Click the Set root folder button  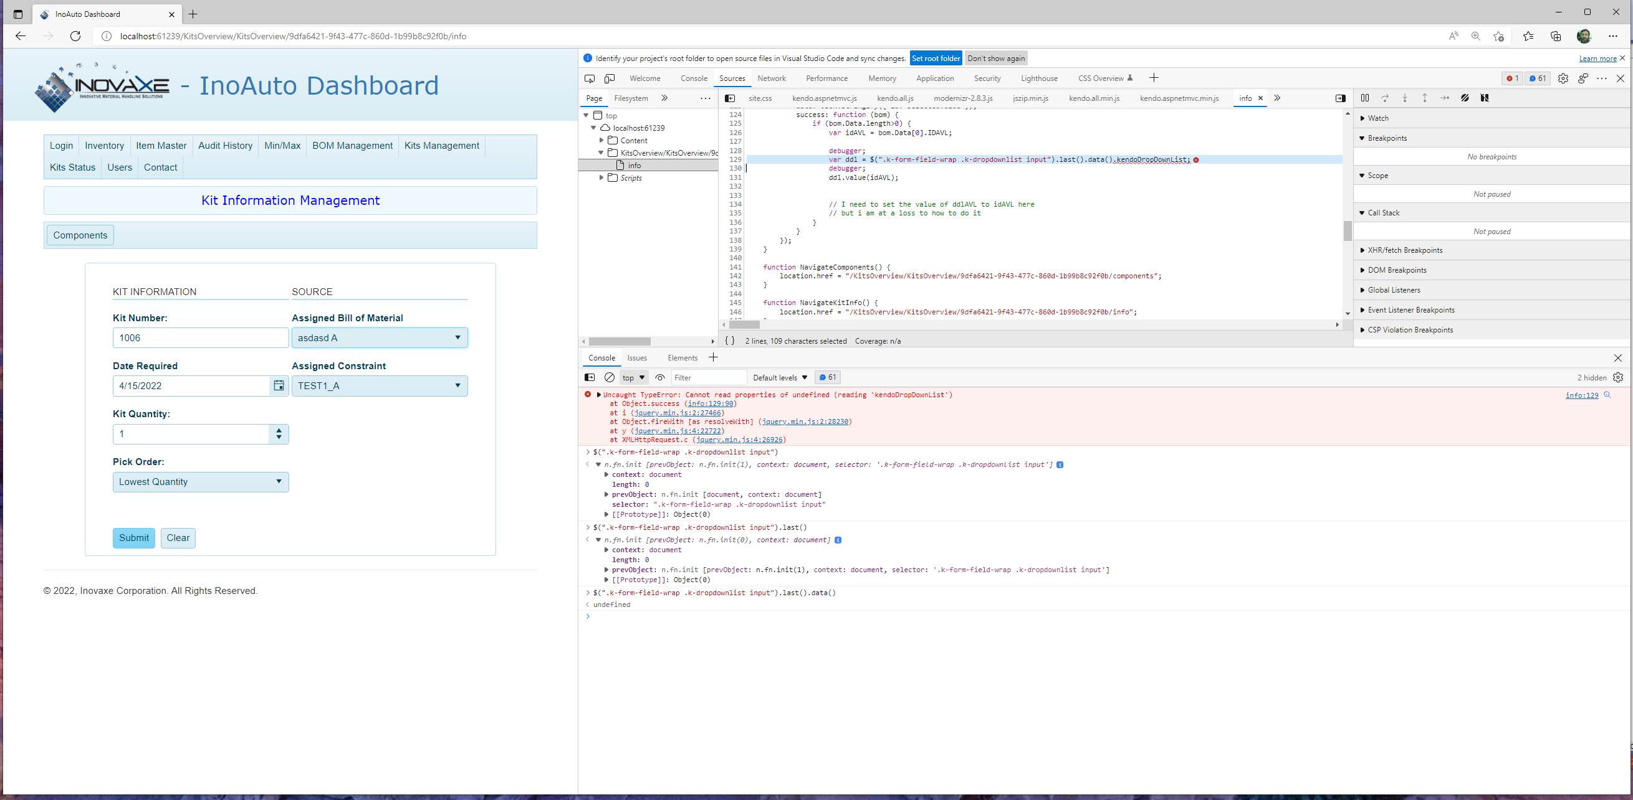935,59
